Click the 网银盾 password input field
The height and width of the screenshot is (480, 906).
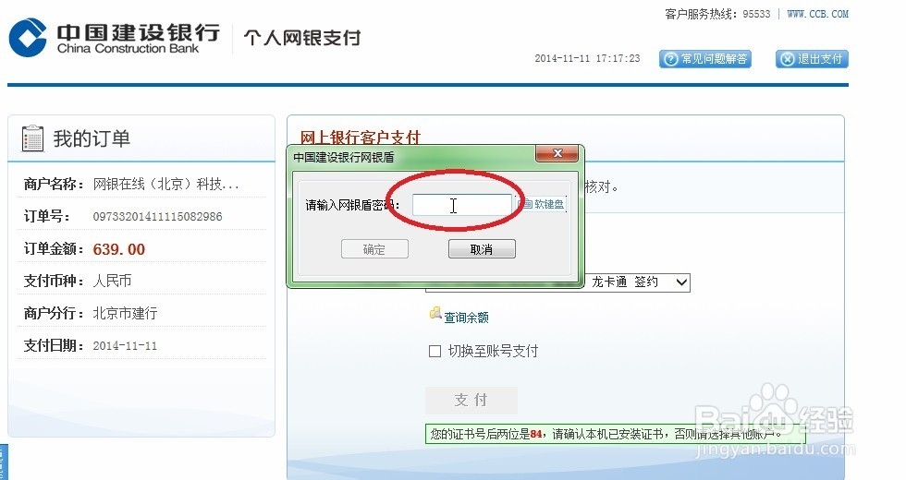click(x=461, y=205)
